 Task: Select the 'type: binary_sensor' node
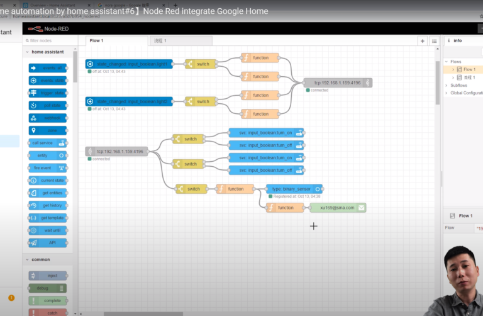pyautogui.click(x=294, y=189)
